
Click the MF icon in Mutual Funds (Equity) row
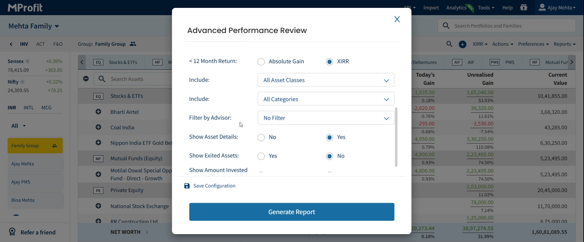pyautogui.click(x=98, y=159)
